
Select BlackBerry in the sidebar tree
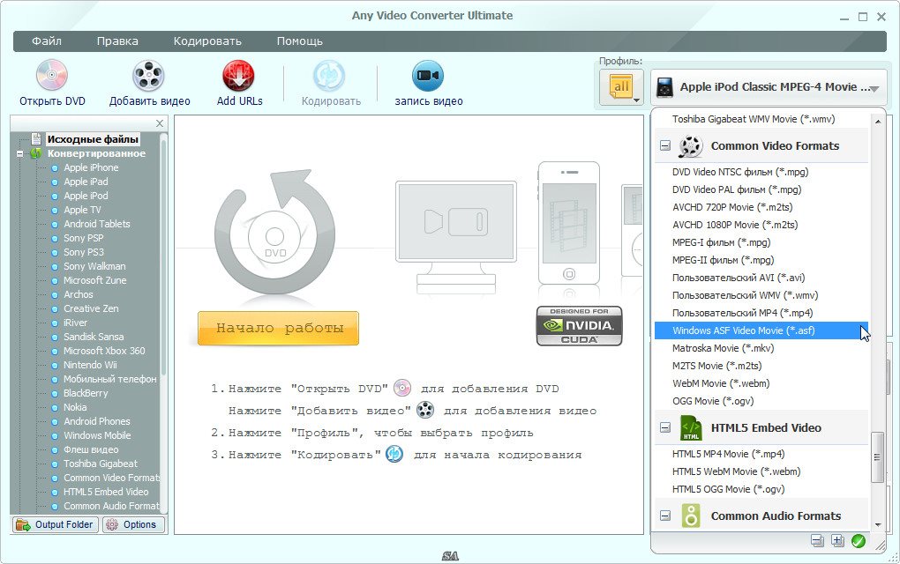(x=86, y=393)
